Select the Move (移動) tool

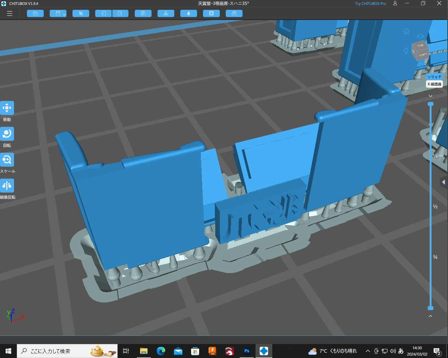pos(7,108)
